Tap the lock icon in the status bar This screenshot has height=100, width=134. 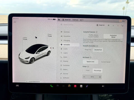point(59,19)
